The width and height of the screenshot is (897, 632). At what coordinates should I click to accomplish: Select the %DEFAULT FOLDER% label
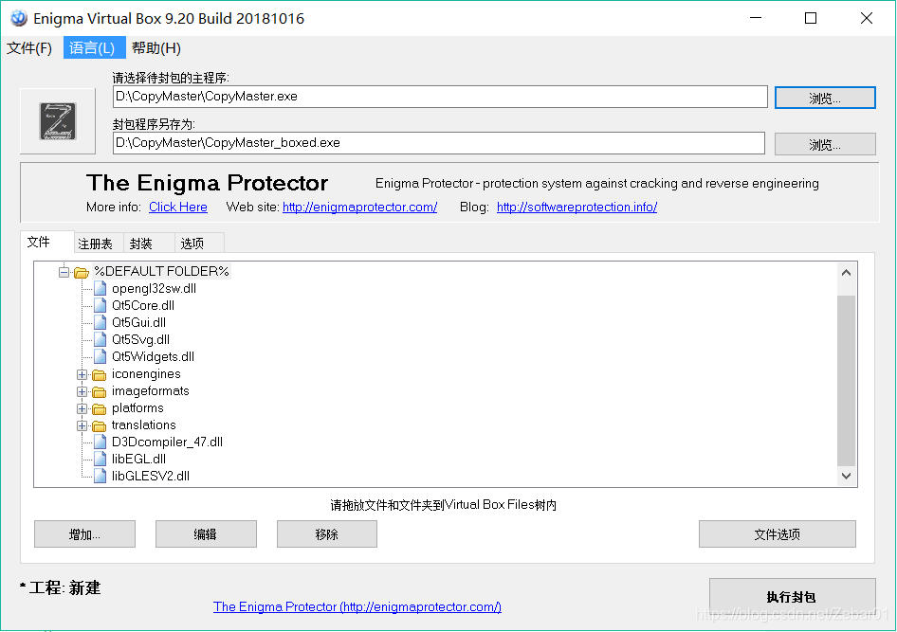coord(161,271)
